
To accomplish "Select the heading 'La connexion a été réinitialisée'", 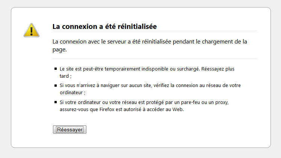I will tap(104, 27).
